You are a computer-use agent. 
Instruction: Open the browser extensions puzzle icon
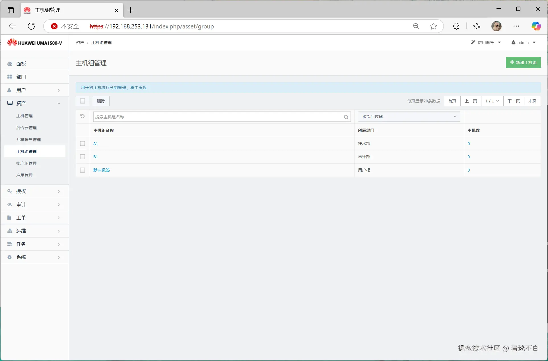[456, 26]
